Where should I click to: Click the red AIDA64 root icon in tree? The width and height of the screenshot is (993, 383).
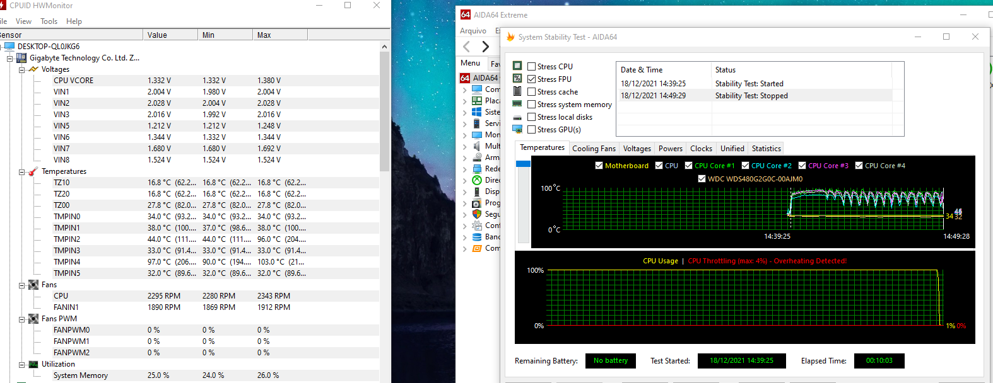[x=465, y=78]
